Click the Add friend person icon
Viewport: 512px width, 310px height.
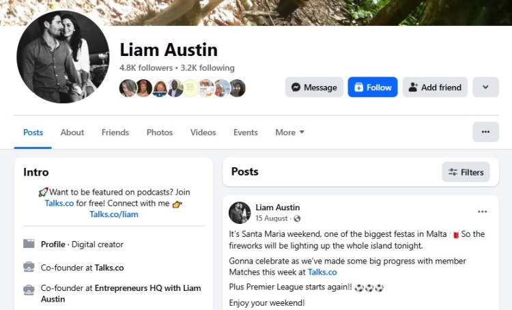(x=413, y=87)
